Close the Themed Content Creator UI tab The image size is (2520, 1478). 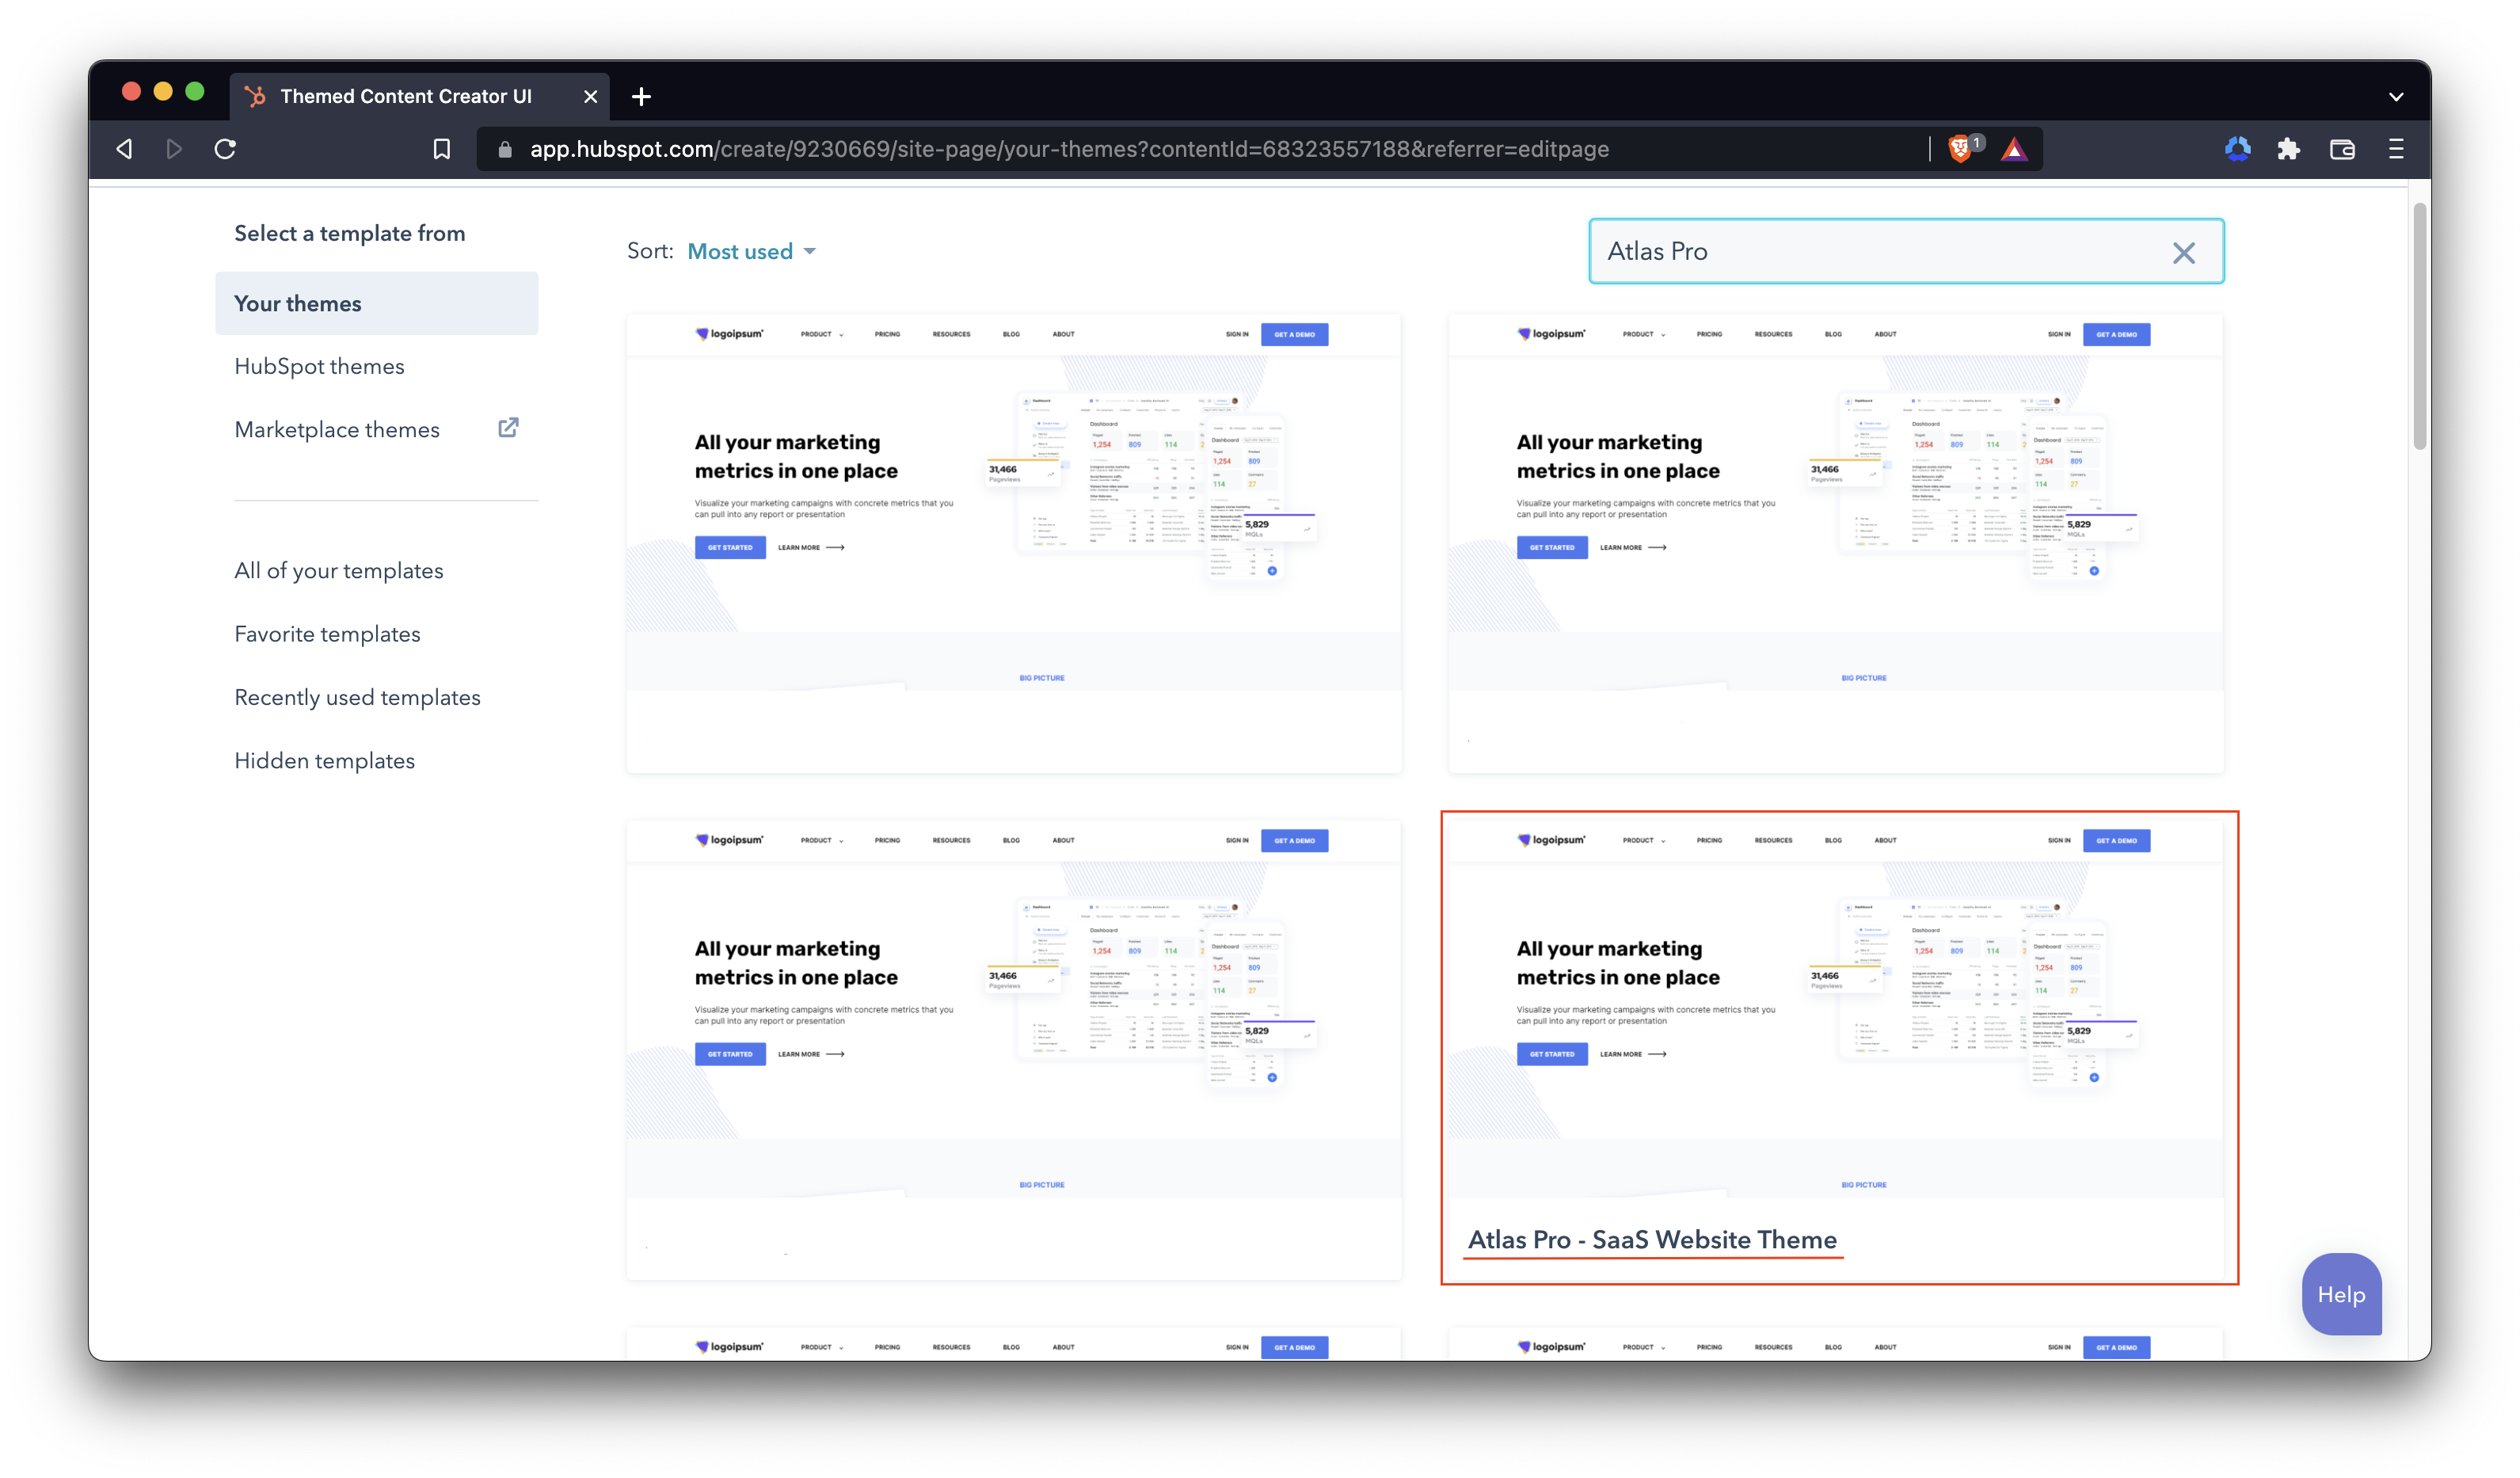point(590,96)
